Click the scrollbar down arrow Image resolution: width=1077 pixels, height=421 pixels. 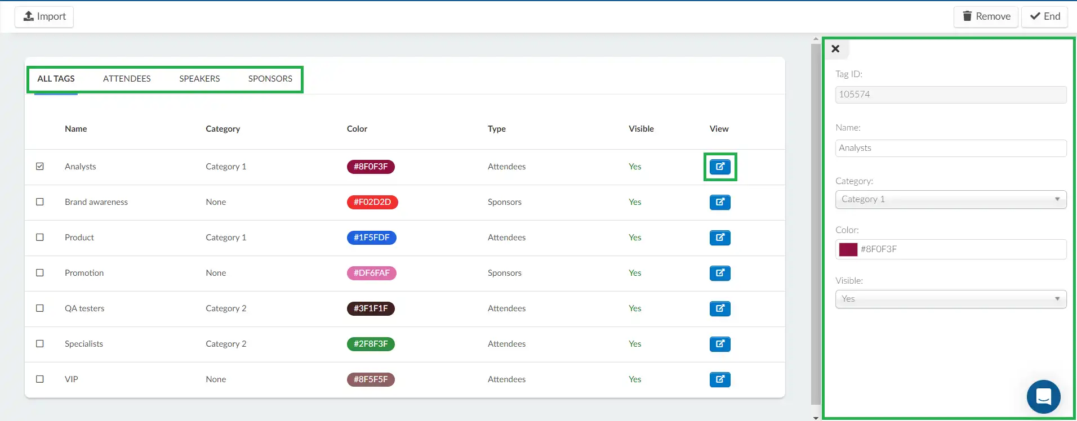point(816,418)
